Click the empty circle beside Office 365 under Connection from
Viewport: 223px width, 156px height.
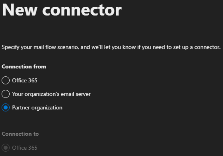pyautogui.click(x=6, y=80)
